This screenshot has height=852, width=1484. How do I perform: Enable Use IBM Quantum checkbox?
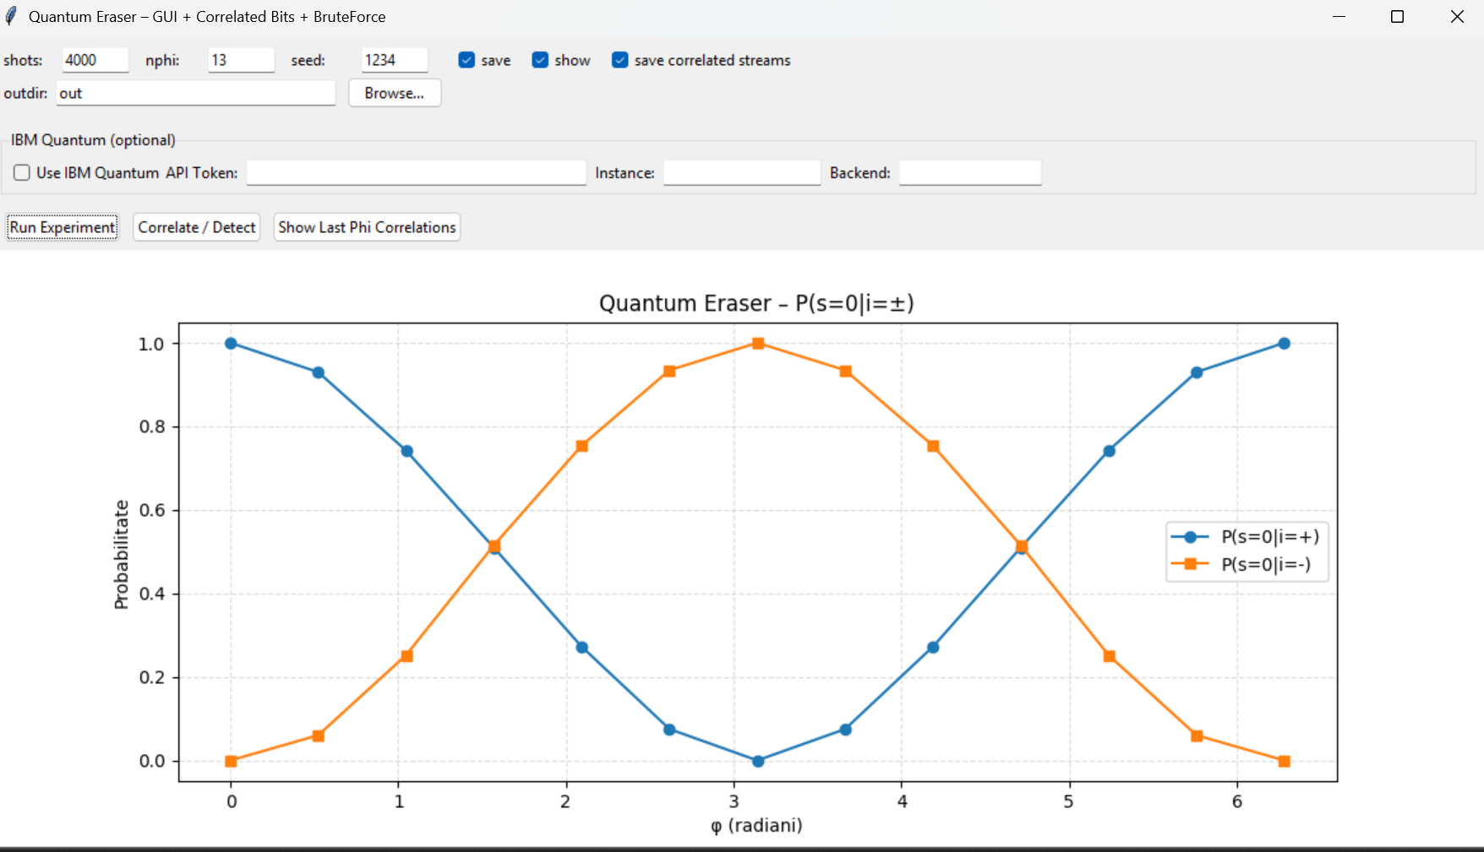[x=22, y=173]
